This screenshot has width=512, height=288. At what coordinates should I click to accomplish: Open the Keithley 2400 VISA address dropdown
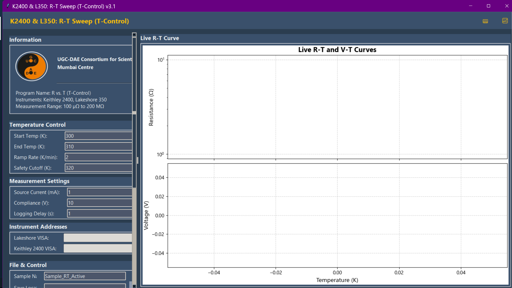[x=98, y=249]
